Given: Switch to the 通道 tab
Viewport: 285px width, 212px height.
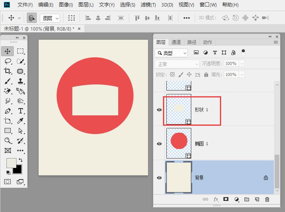Looking at the screenshot, I should 176,42.
